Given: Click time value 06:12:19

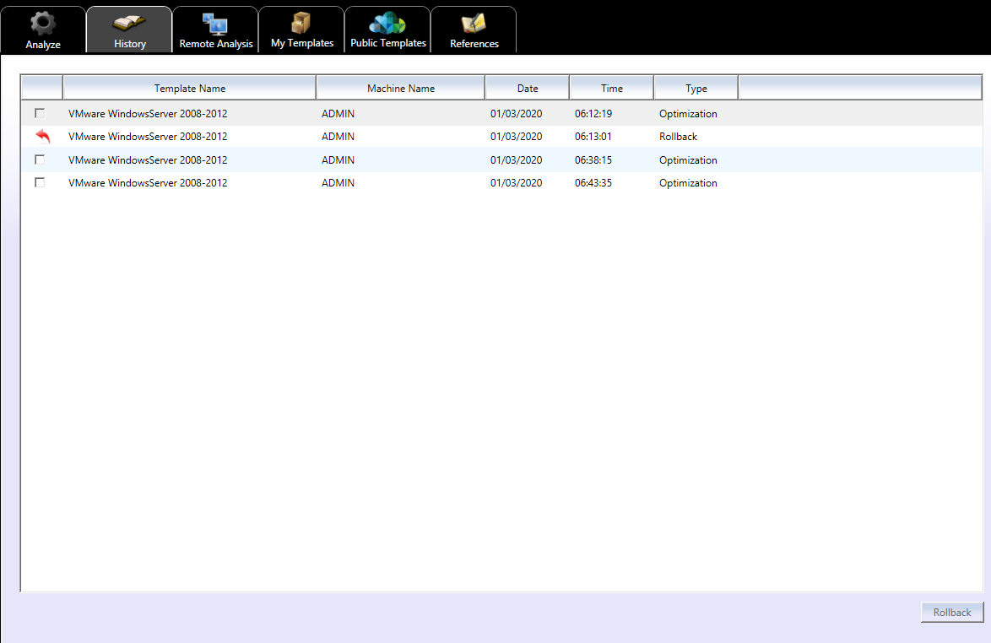Looking at the screenshot, I should pos(593,114).
